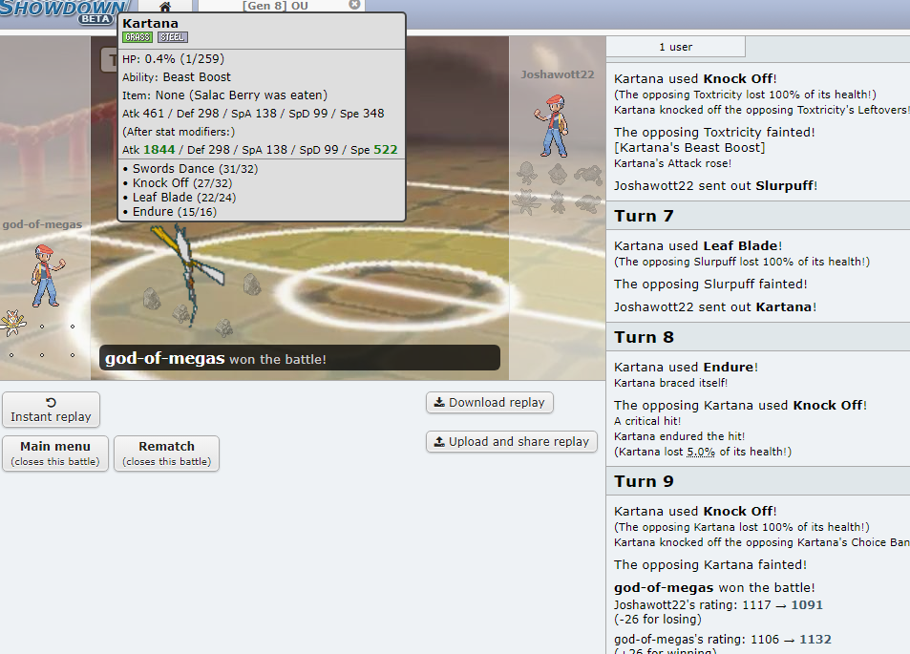Image resolution: width=910 pixels, height=654 pixels.
Task: Select 'Kartana endured the hit!' log line
Action: coord(680,436)
